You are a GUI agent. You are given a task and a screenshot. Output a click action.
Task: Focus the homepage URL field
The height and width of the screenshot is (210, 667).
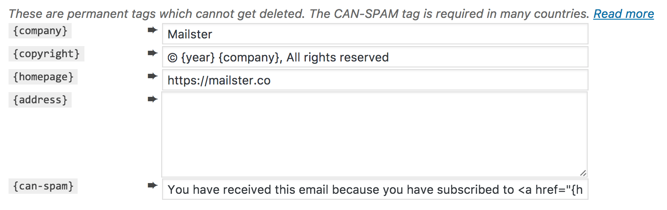[x=374, y=80]
